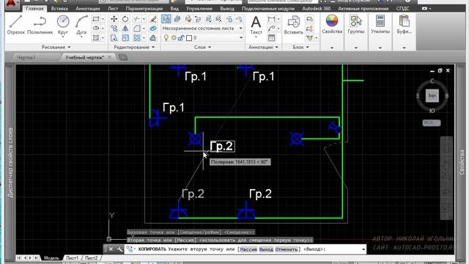
Task: Click the С north ViewCube direction
Action: (432, 81)
